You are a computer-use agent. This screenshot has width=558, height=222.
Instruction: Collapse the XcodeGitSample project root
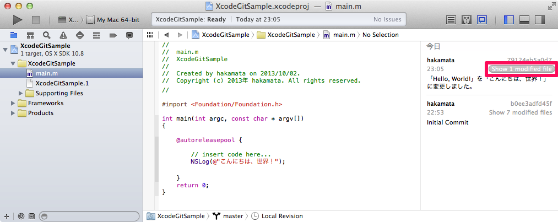[x=6, y=50]
